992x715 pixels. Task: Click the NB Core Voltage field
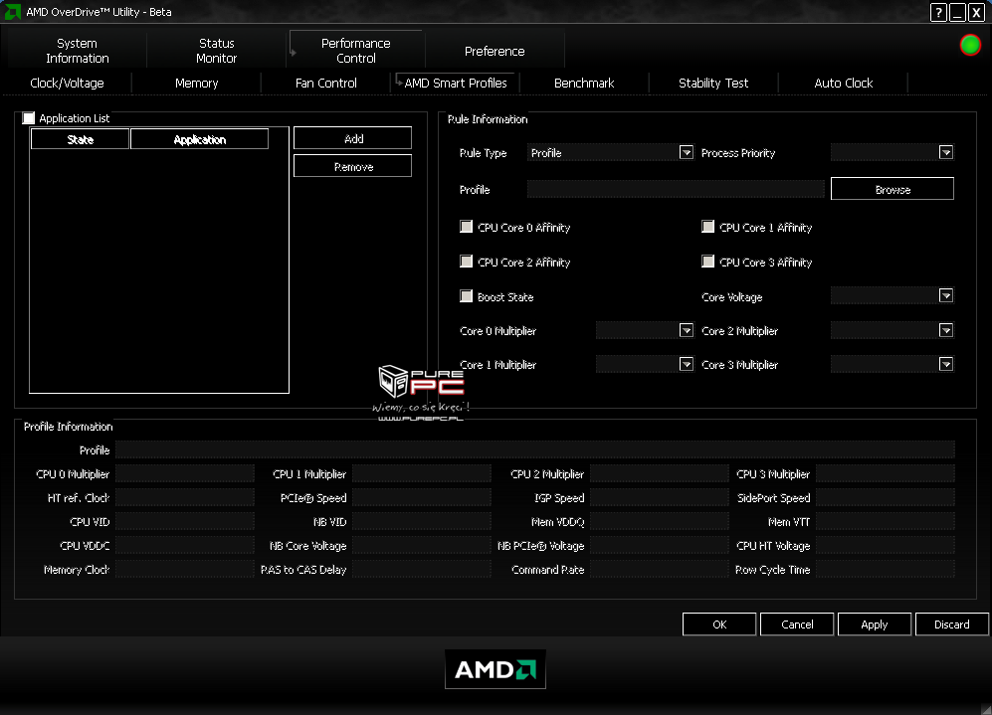point(422,546)
